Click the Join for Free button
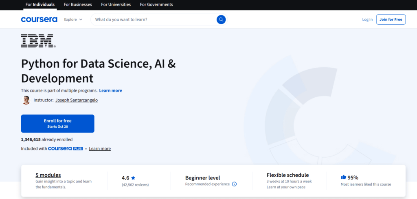The height and width of the screenshot is (199, 417). [391, 19]
